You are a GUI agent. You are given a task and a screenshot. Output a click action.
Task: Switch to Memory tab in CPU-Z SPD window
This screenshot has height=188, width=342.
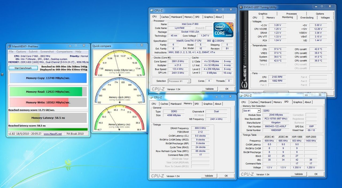[x=278, y=102]
